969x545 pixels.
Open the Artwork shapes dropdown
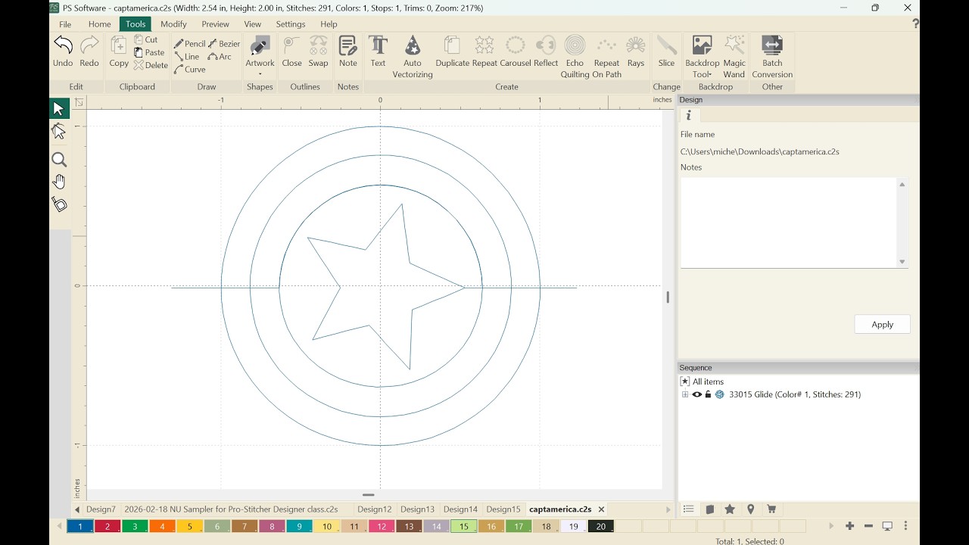click(260, 73)
